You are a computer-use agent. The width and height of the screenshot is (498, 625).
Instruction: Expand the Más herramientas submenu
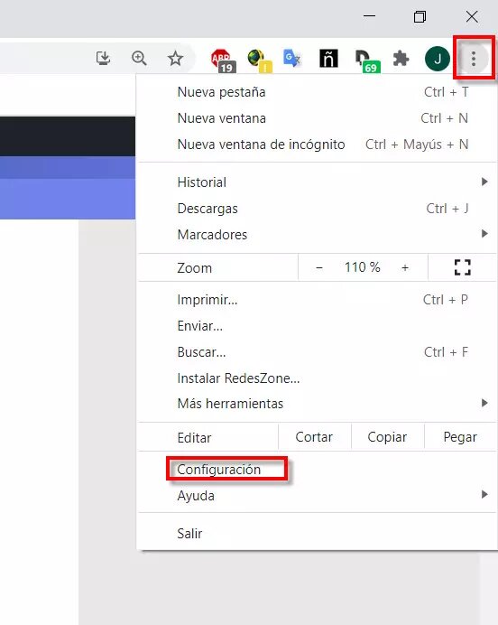[318, 404]
